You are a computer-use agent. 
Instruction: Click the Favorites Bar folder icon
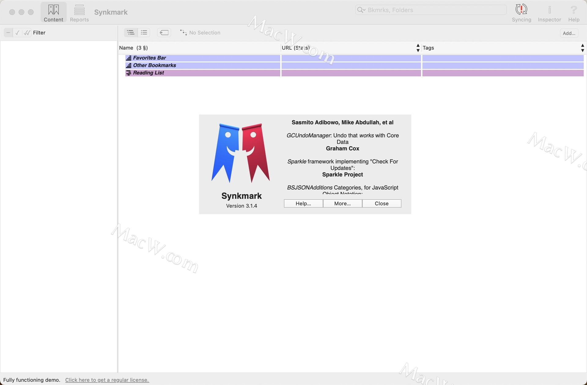pos(129,58)
